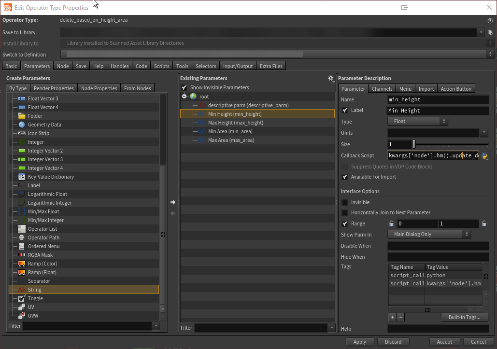Click the Apply button

359,342
